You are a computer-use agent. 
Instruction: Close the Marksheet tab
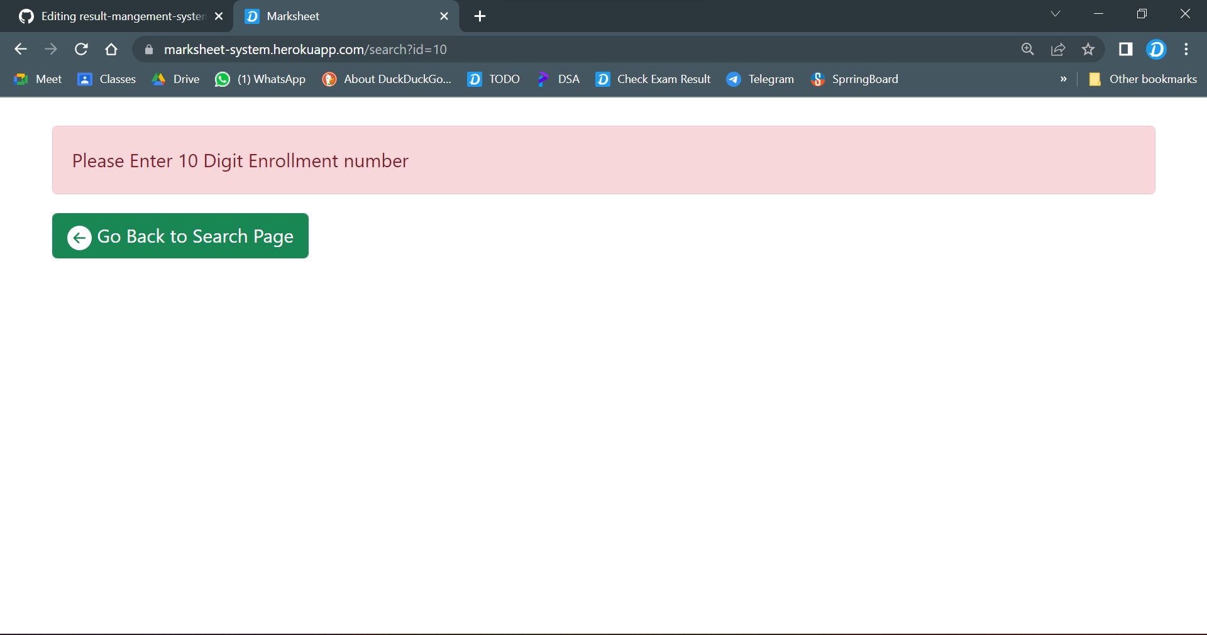pos(444,16)
